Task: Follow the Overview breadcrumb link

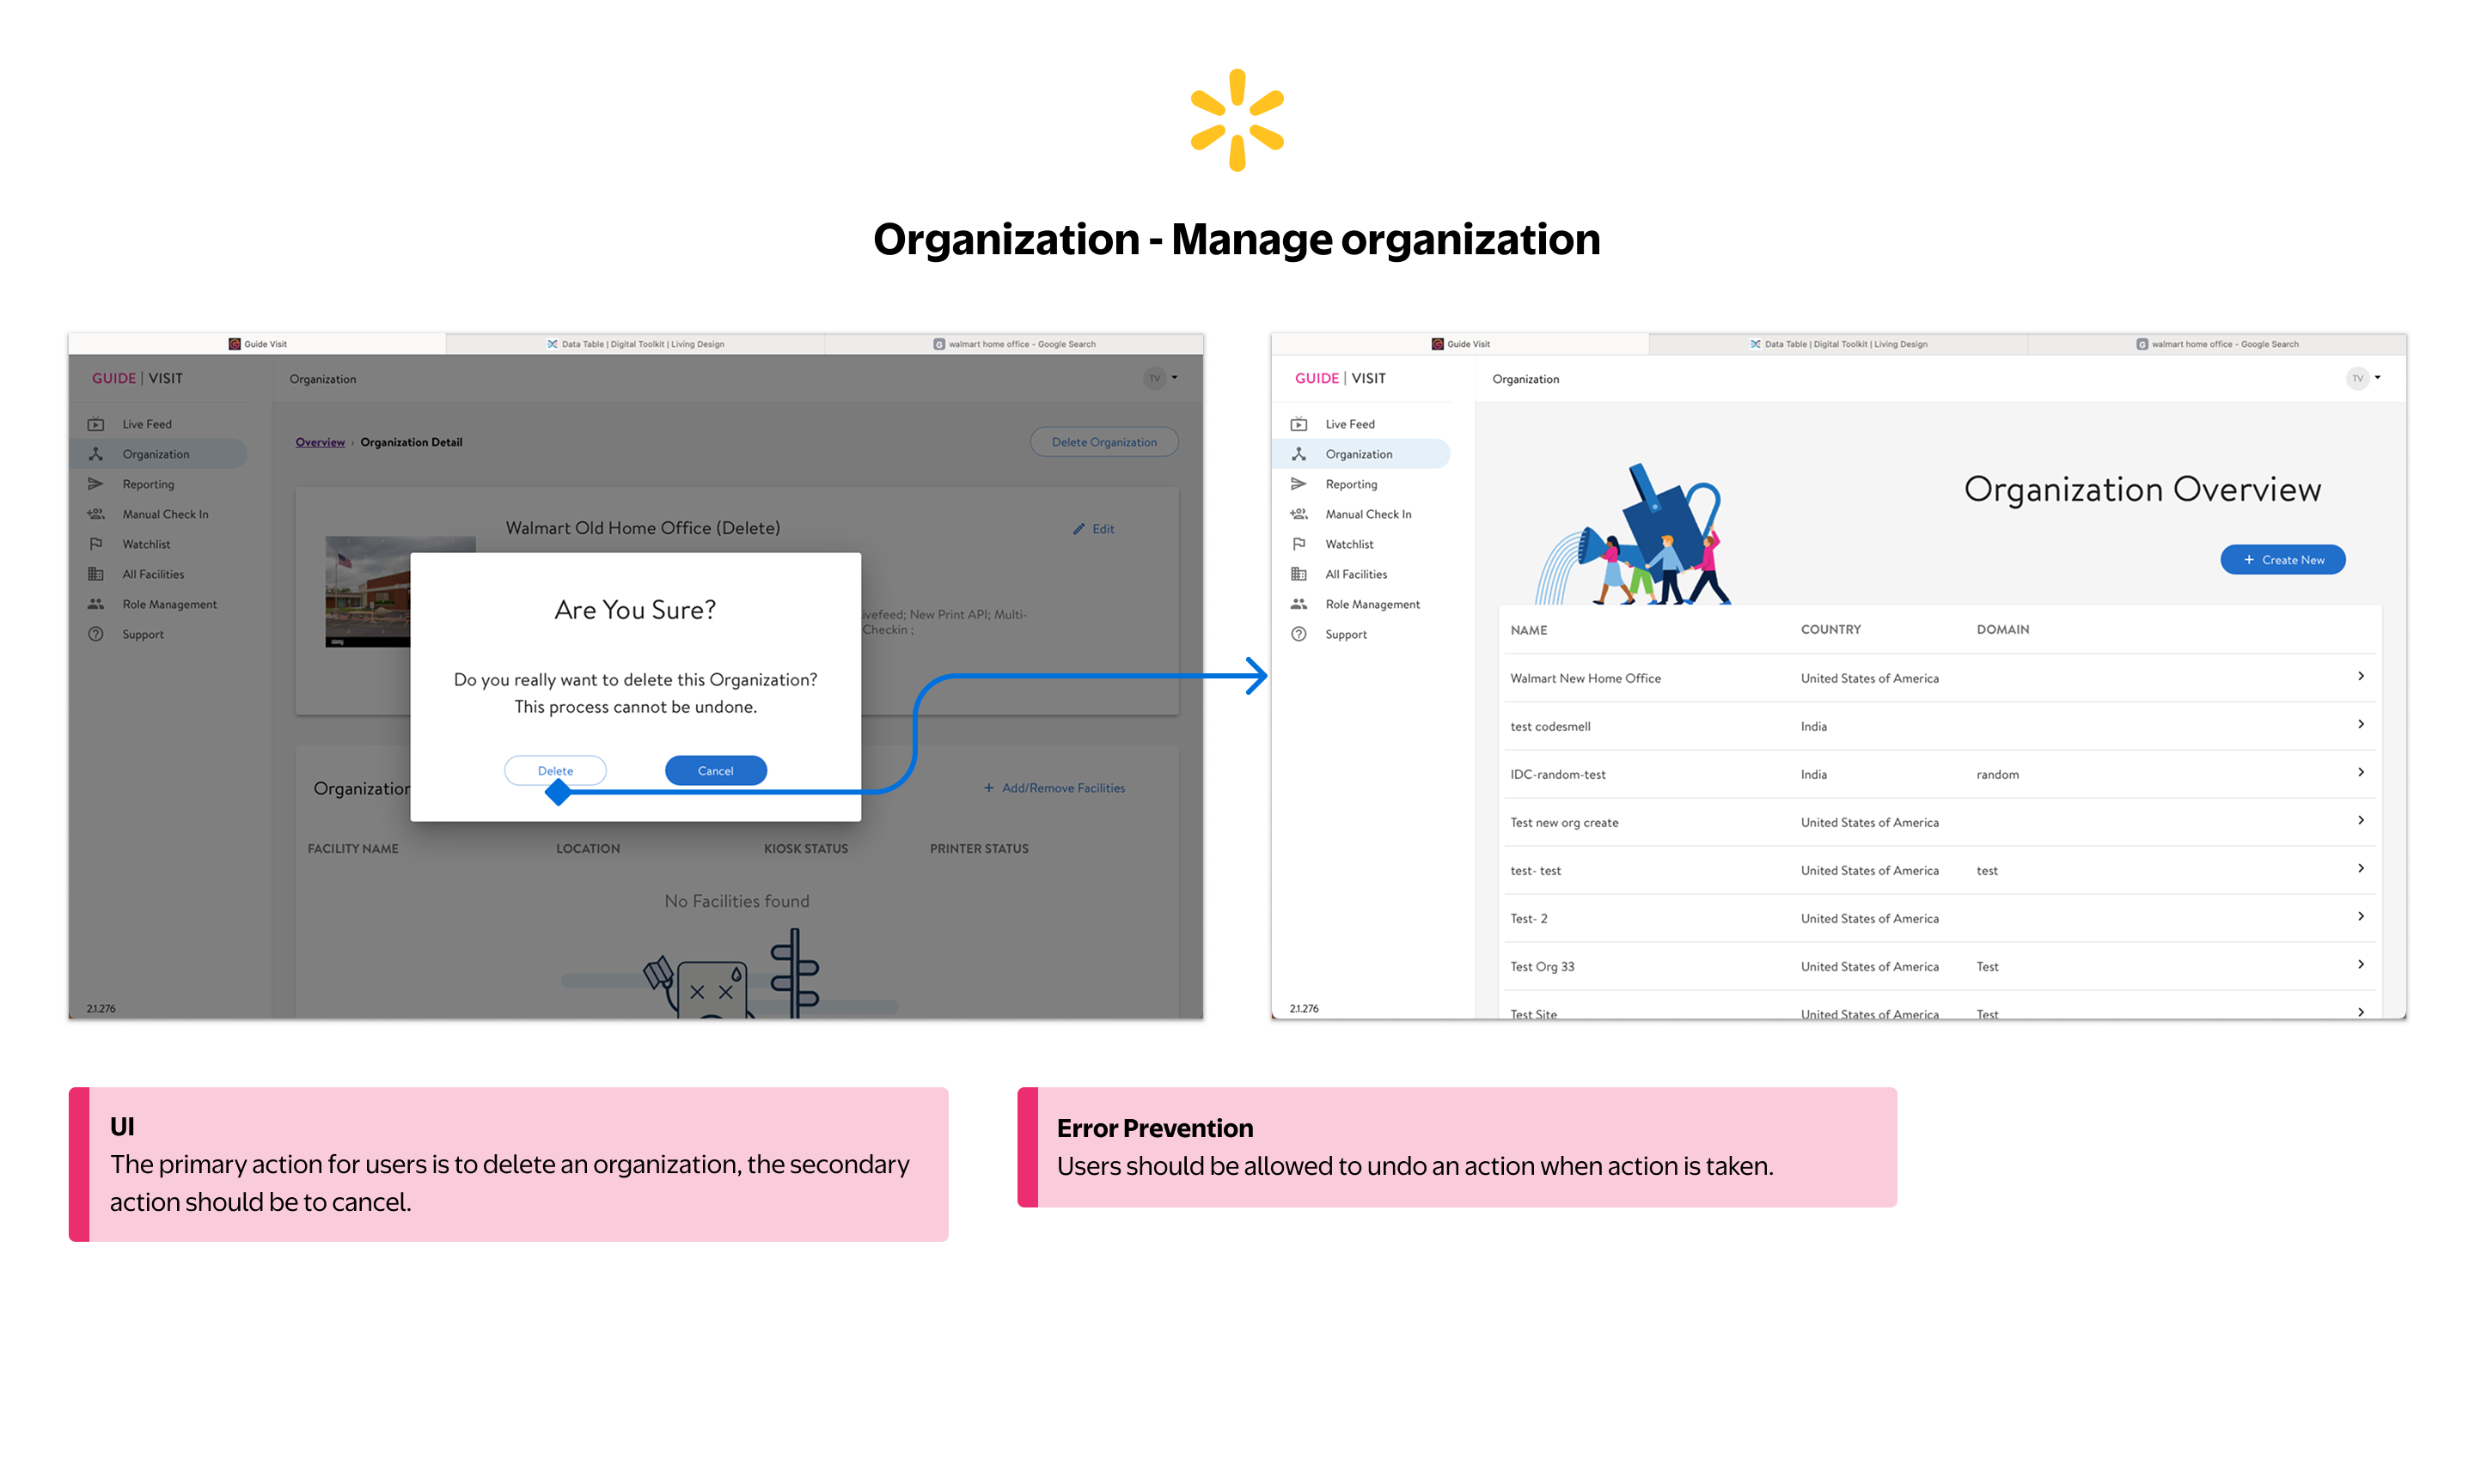Action: [319, 442]
